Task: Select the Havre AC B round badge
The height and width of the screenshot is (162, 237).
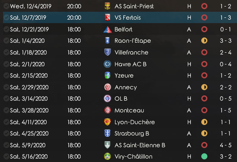Action: tap(108, 64)
